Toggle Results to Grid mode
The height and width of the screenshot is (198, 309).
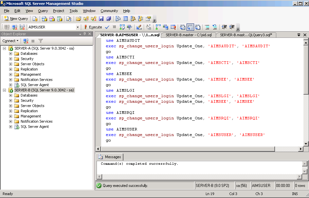click(x=191, y=27)
